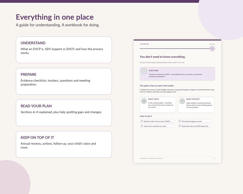Click 'You don't need to know everything.' heading
Image resolution: width=243 pixels, height=194 pixels.
click(163, 57)
